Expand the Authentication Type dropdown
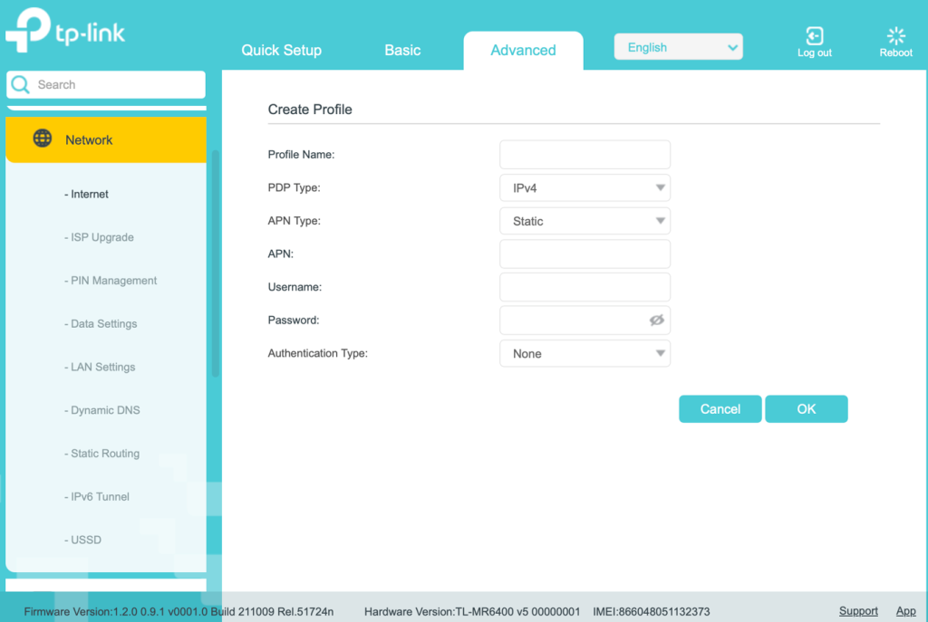The height and width of the screenshot is (622, 928). (x=585, y=354)
